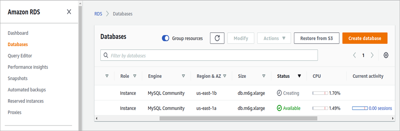Click the Modify button
Screen dimensions: 400x131
(241, 38)
